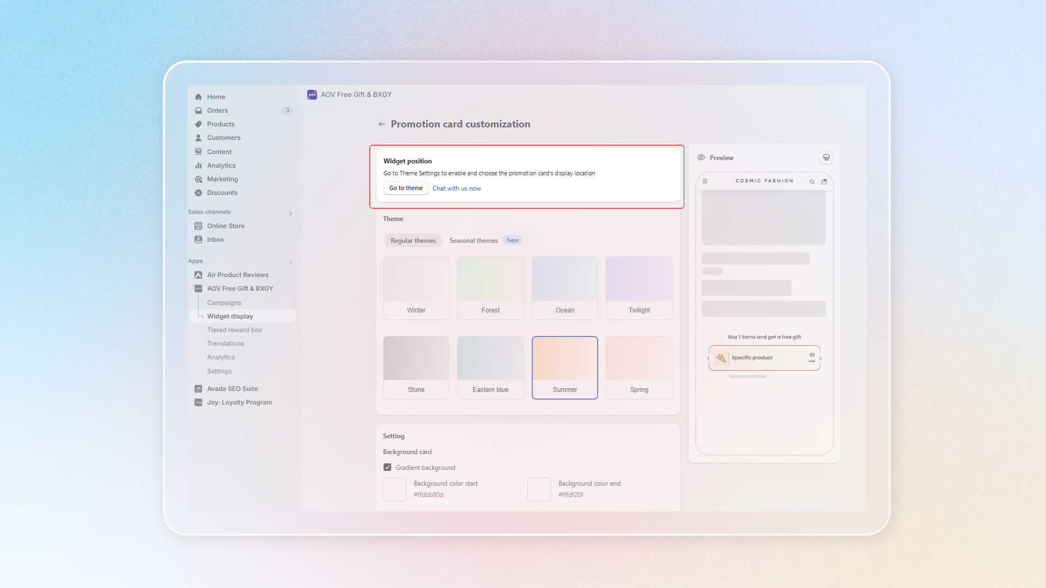Click the back arrow beside Promotion card customization
The image size is (1046, 588).
point(381,124)
